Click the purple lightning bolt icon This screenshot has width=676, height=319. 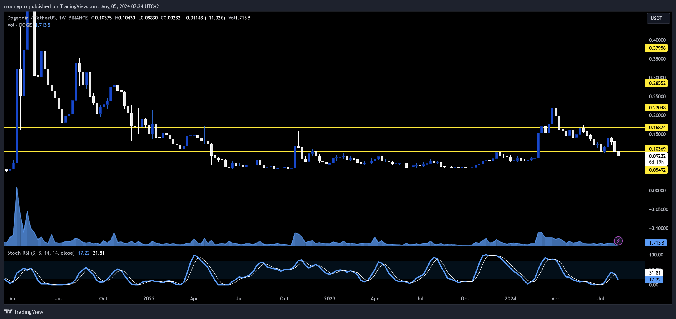point(618,241)
